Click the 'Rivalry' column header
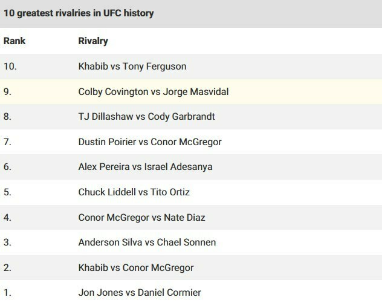The height and width of the screenshot is (303, 382). (x=93, y=41)
